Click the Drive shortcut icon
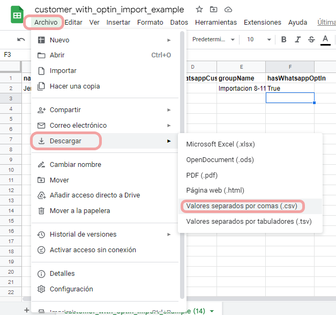The image size is (336, 315). click(41, 195)
